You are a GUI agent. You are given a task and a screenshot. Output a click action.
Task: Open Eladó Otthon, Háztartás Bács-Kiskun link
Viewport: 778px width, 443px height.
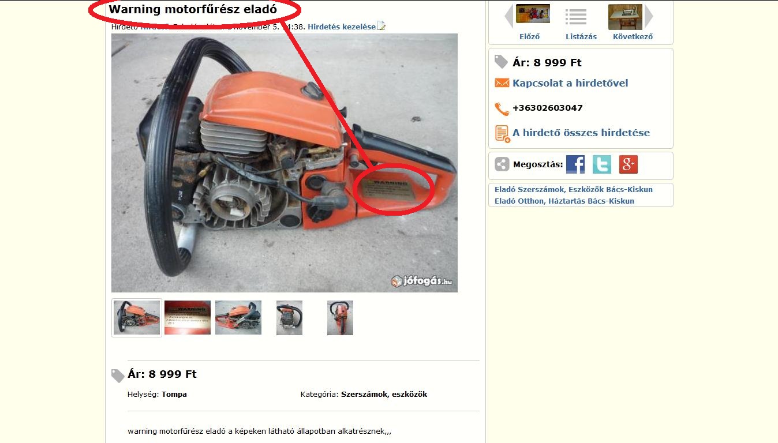tap(564, 201)
